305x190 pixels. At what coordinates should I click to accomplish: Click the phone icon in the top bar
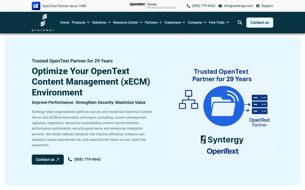point(188,6)
